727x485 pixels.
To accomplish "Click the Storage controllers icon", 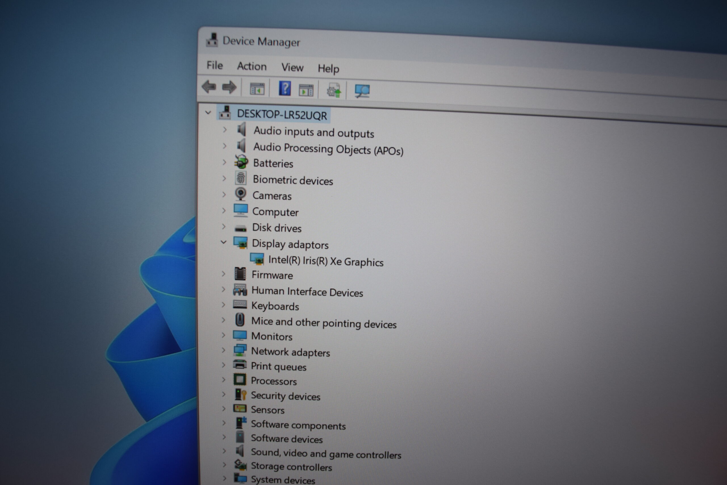I will coord(240,465).
